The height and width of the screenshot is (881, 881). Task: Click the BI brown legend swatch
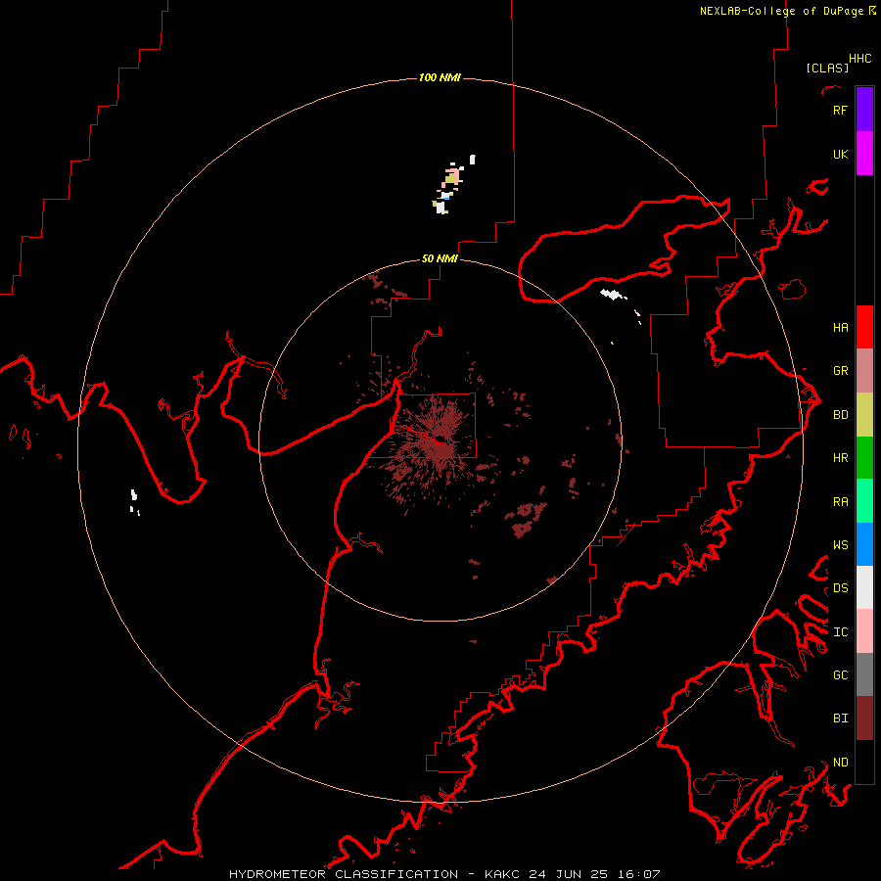864,719
